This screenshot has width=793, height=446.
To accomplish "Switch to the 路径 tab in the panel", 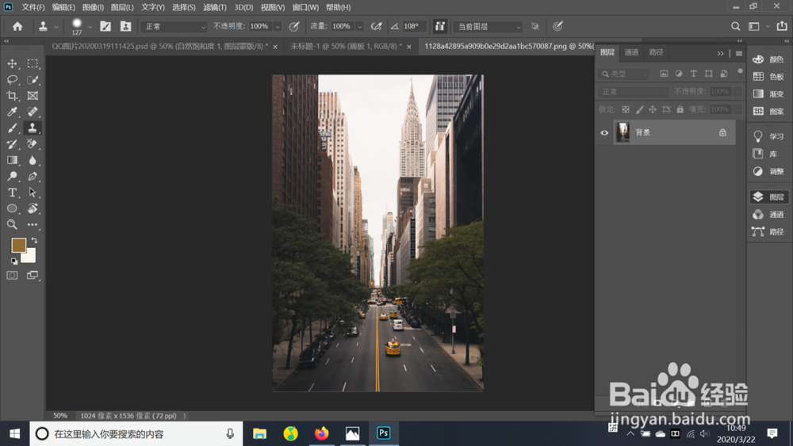I will coord(656,52).
